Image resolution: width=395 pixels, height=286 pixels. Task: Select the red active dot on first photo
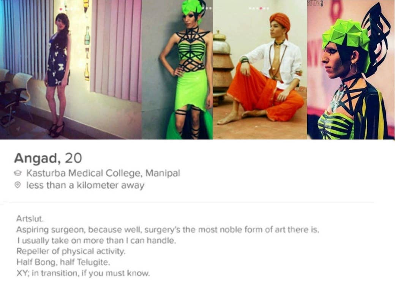61,9
